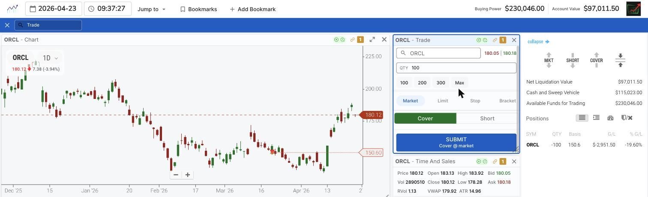Zoom out the chart with minus button
This screenshot has height=197, width=648.
coord(176,175)
